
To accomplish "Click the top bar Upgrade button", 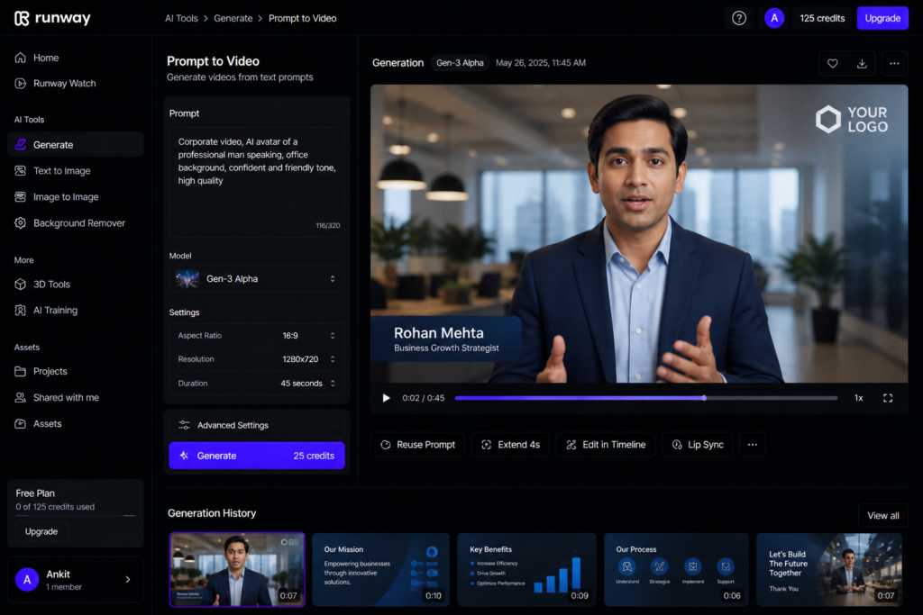I will pyautogui.click(x=882, y=18).
